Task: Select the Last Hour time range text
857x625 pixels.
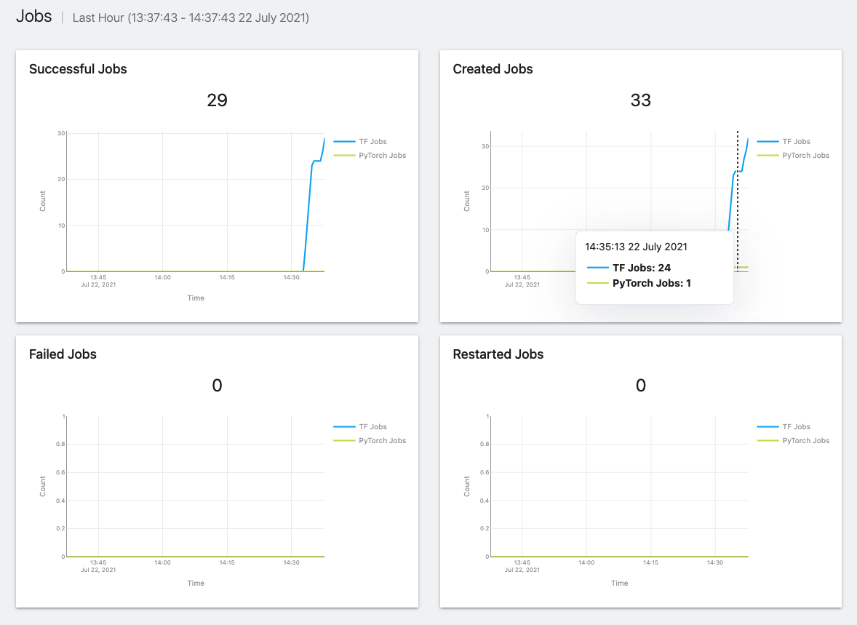Action: click(x=191, y=17)
